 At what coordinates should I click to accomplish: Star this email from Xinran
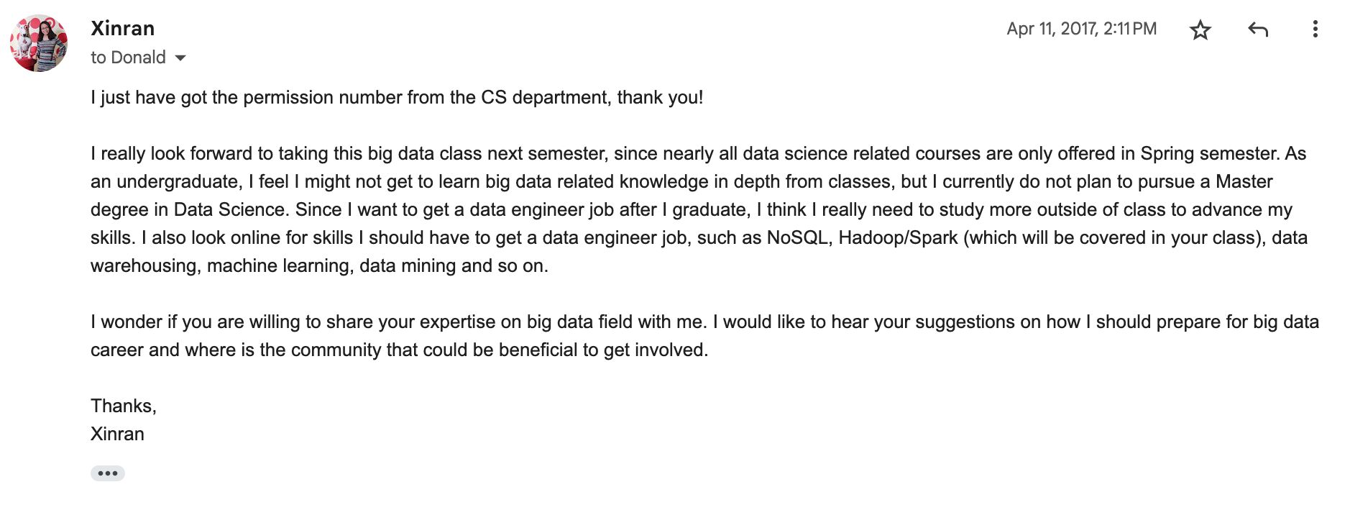1200,29
